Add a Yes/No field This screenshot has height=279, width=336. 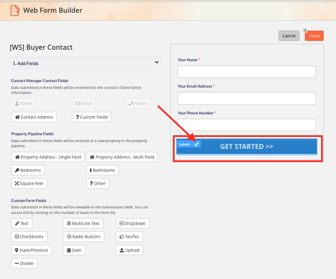click(x=129, y=236)
